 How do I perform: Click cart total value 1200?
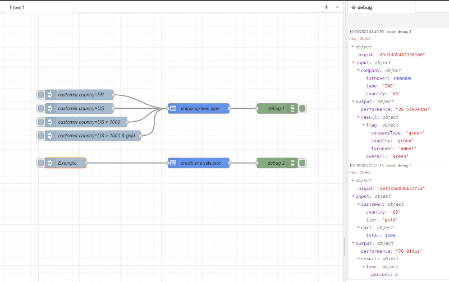click(x=390, y=235)
